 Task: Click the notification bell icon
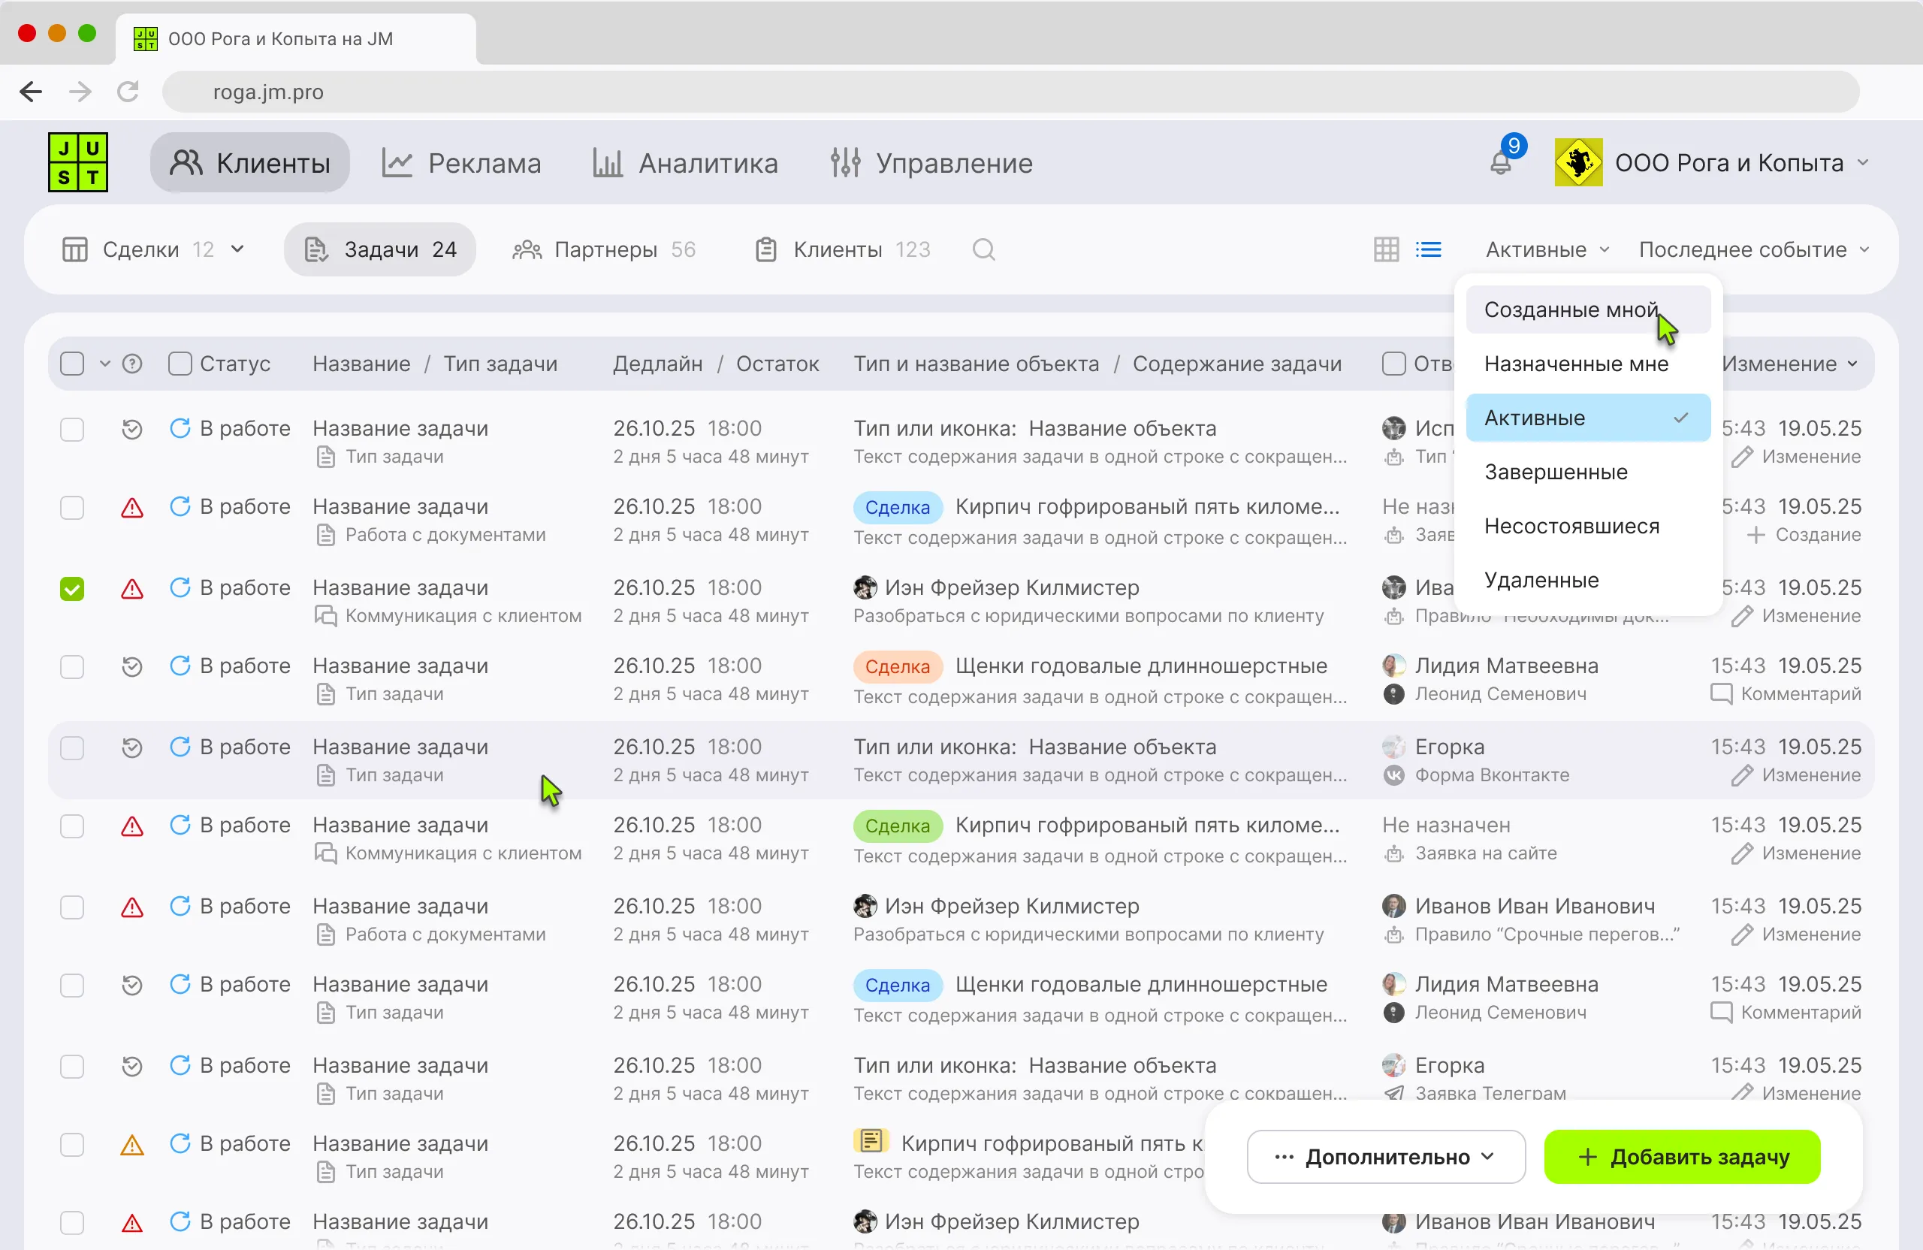coord(1500,162)
